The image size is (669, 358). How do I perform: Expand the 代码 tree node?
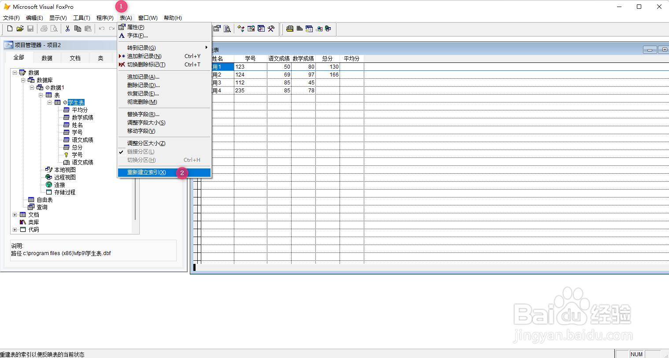[15, 230]
